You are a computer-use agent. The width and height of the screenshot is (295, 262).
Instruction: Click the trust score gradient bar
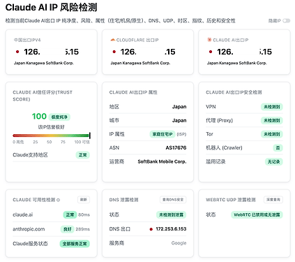pyautogui.click(x=52, y=136)
